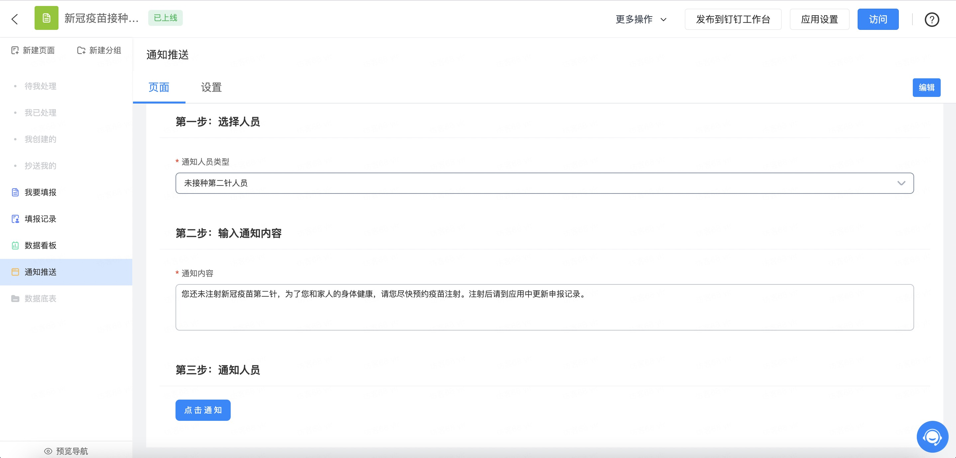Switch to the 设置 tab
The image size is (956, 458).
click(211, 87)
